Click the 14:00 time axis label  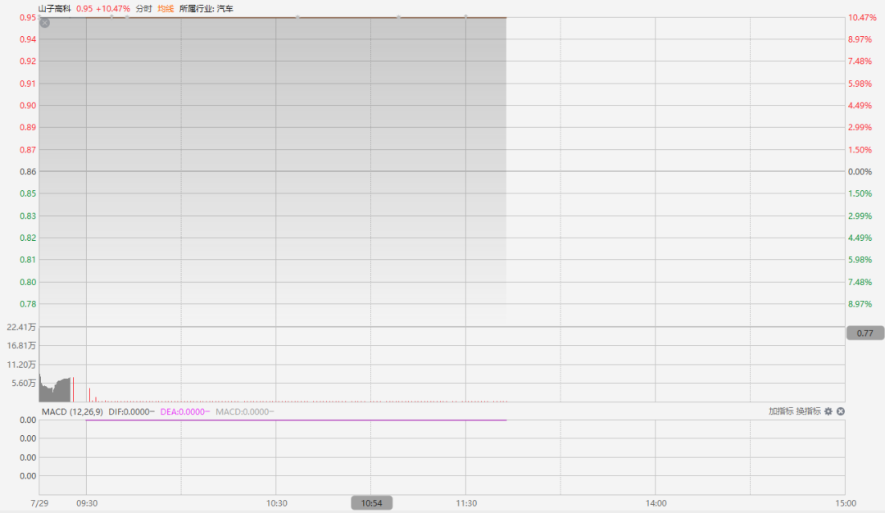[x=656, y=503]
